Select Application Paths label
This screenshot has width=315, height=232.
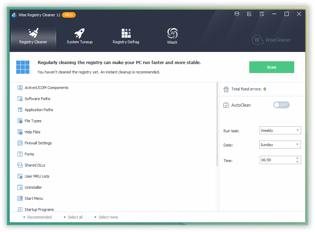tap(39, 110)
